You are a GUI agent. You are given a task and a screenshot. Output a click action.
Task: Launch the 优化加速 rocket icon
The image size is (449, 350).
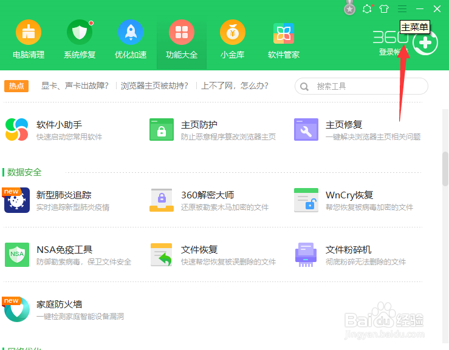pos(131,32)
